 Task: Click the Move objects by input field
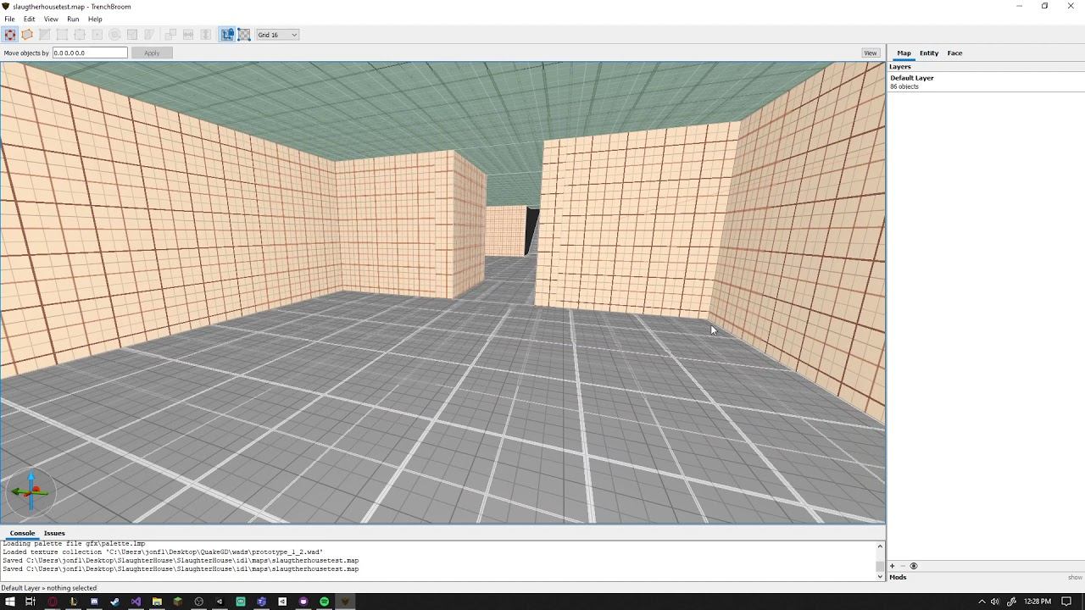pos(90,53)
